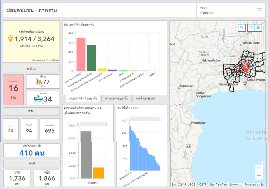
Task: Zoom out on the map with minus button
Action: coord(259,176)
